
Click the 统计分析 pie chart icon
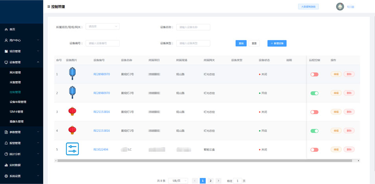pos(6,154)
